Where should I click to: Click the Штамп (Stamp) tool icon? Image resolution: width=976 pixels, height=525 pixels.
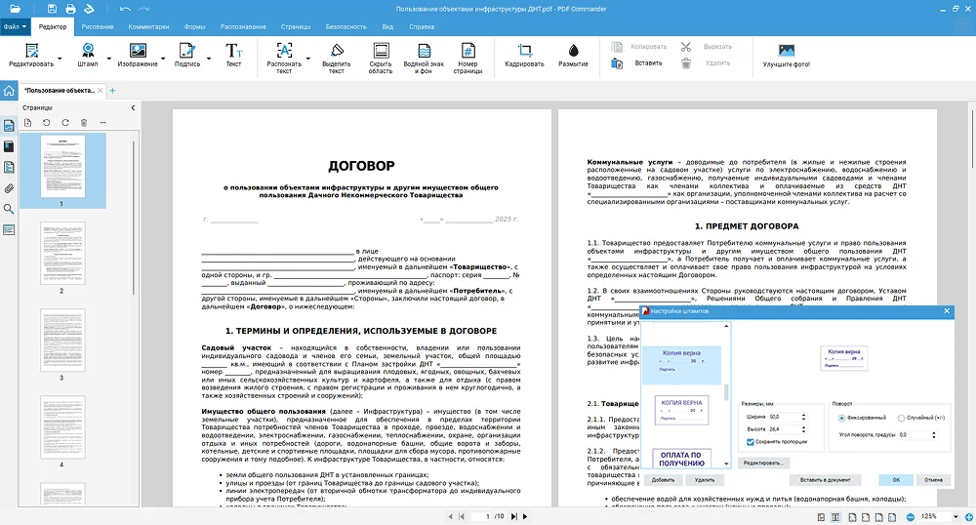[88, 51]
